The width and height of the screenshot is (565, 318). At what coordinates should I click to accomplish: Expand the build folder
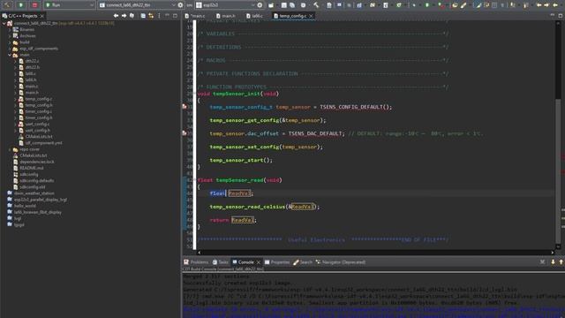click(x=10, y=42)
